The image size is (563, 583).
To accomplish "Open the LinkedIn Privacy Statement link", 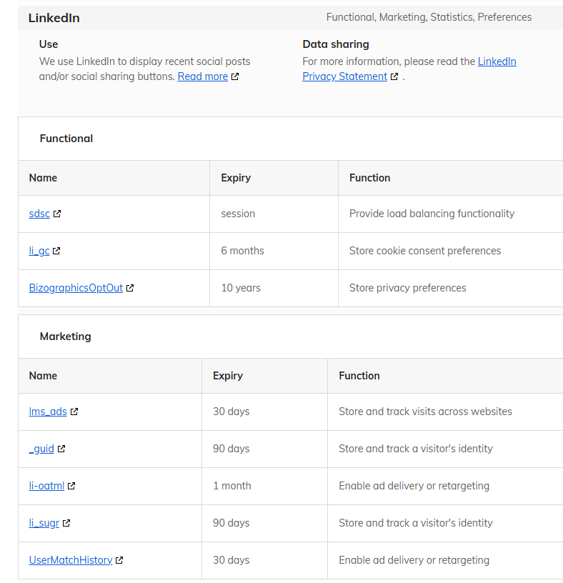I will (409, 69).
